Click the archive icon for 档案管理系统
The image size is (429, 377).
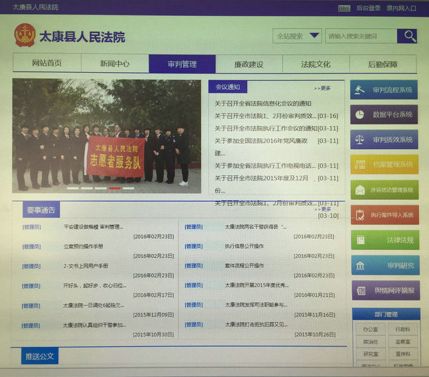pyautogui.click(x=360, y=164)
